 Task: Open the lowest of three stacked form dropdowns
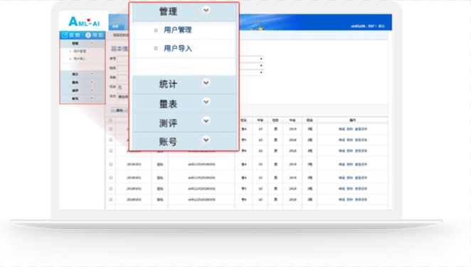tap(251, 73)
